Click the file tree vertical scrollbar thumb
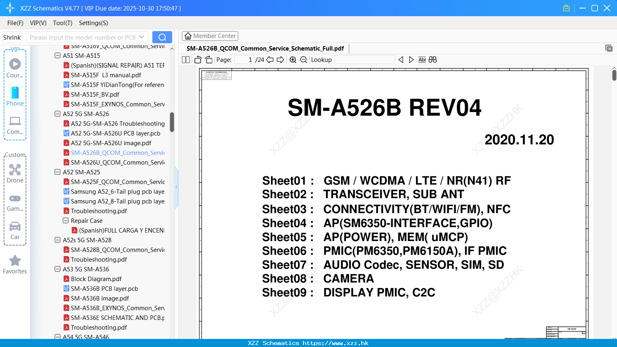 [x=172, y=122]
